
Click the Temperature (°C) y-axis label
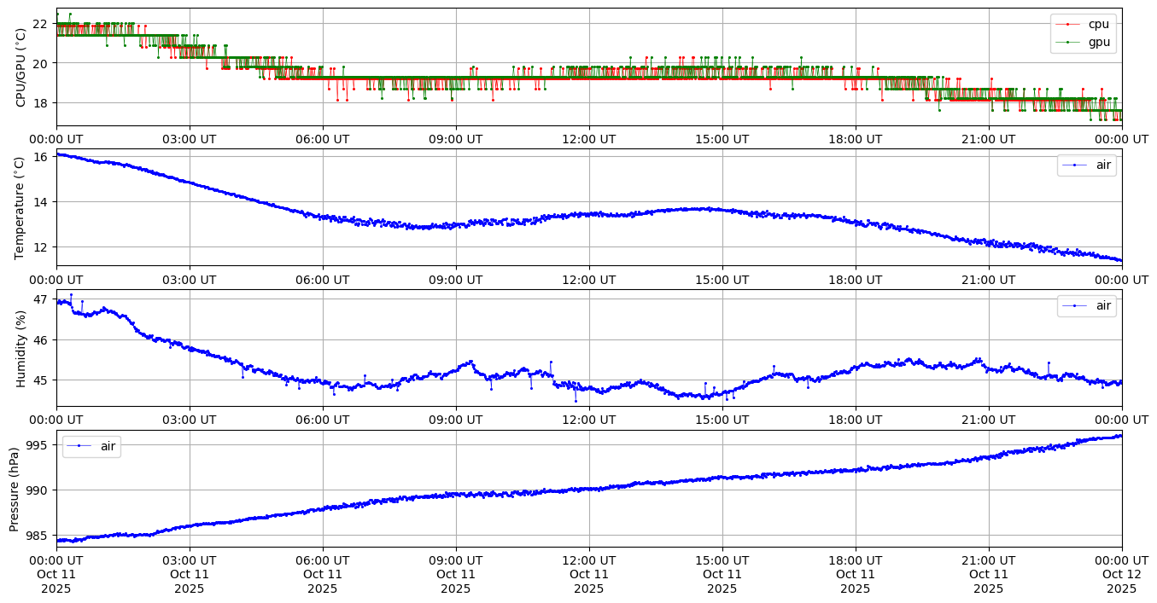[21, 207]
